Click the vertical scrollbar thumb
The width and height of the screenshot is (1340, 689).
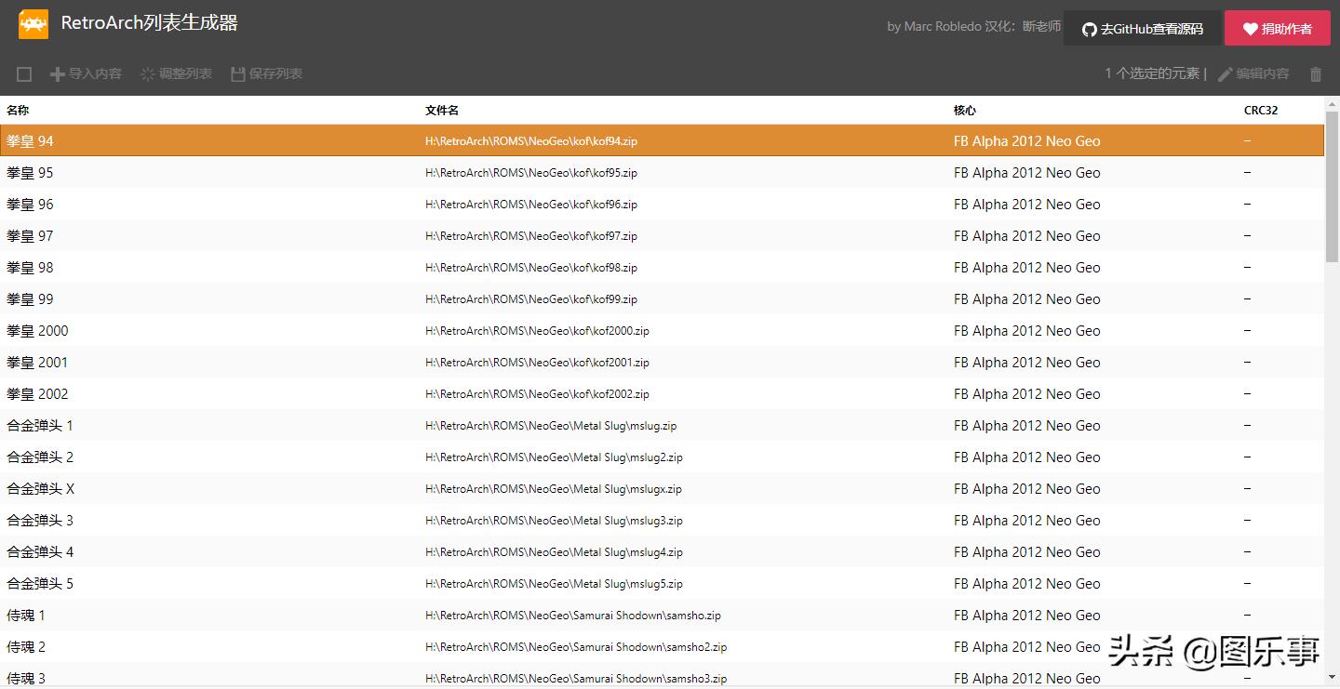point(1332,186)
